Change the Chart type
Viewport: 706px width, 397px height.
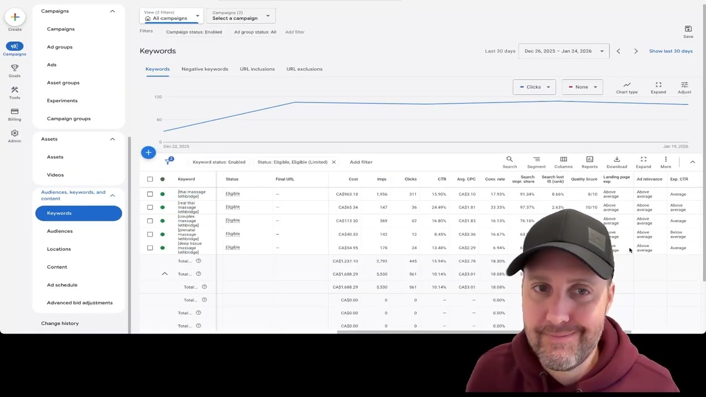click(x=627, y=87)
